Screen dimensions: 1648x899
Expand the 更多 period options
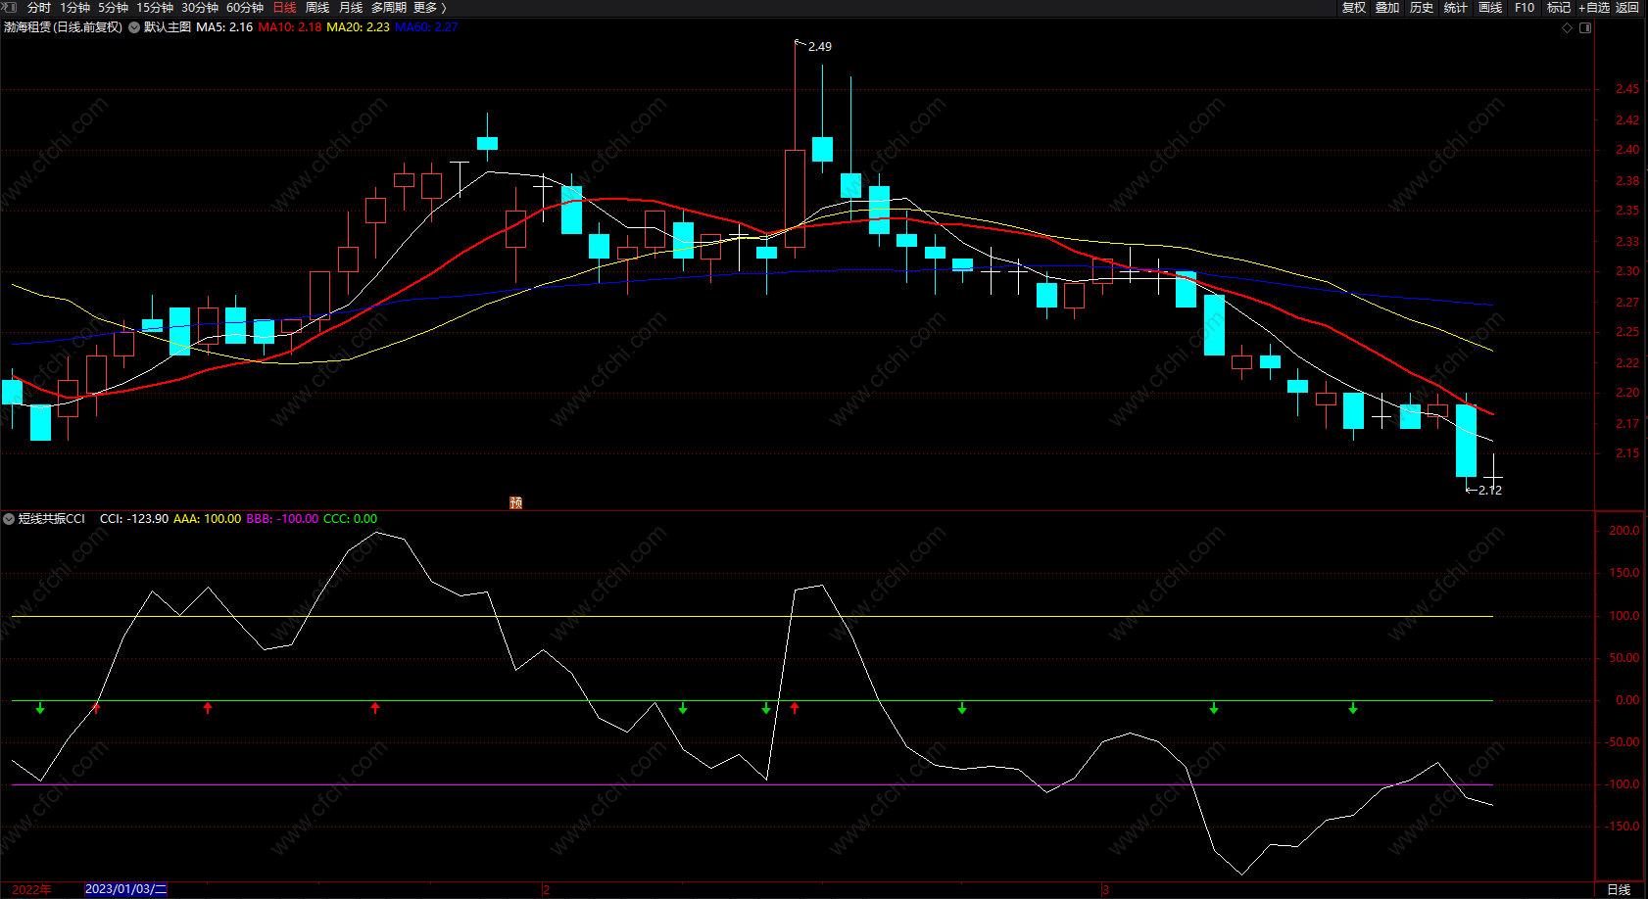[430, 8]
